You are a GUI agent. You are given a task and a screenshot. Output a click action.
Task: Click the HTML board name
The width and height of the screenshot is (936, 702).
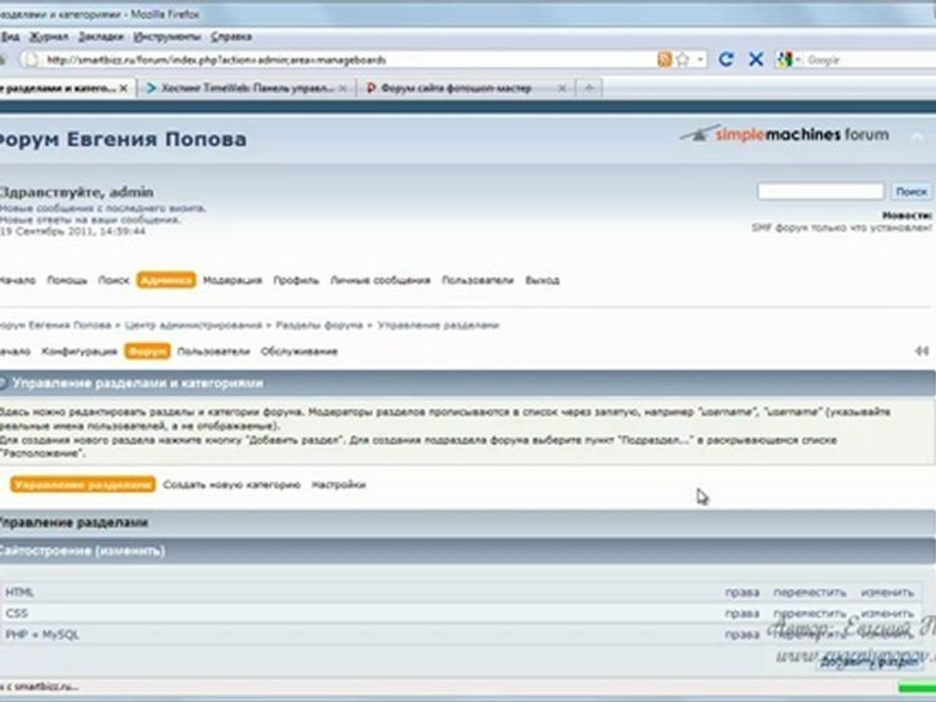[x=19, y=592]
